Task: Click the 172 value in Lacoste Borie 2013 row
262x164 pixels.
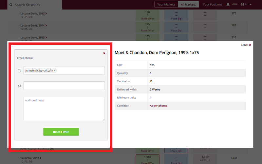Action: pos(234,13)
